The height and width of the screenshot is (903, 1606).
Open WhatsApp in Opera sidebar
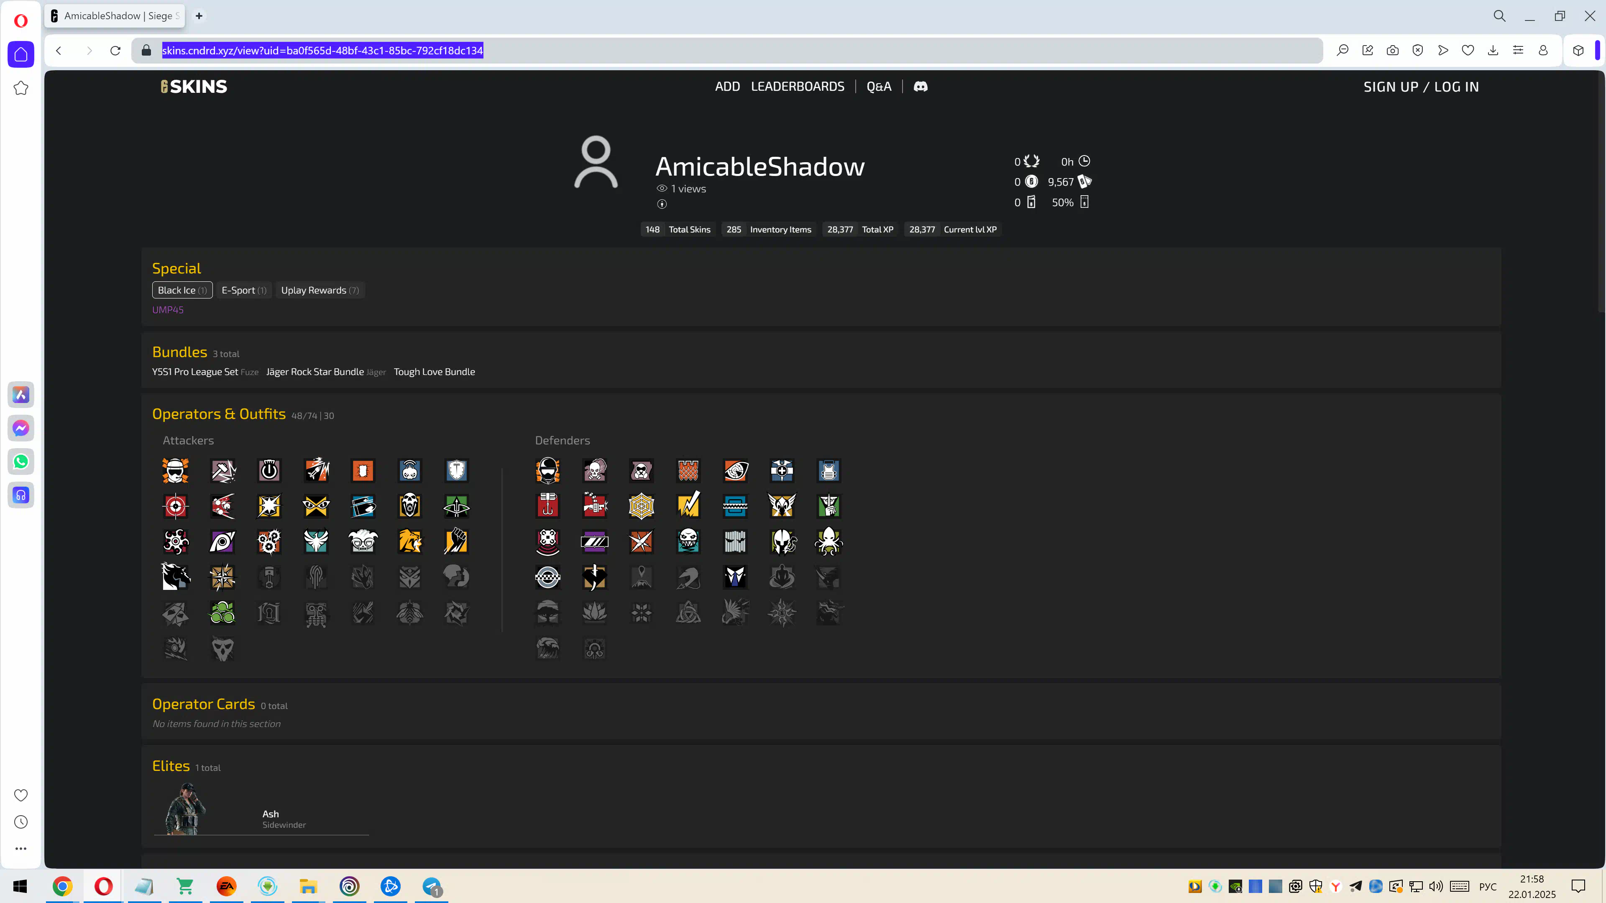[x=20, y=462]
